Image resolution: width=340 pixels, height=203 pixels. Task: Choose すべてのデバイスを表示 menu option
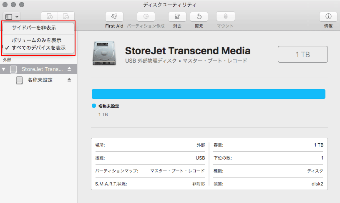tap(38, 48)
